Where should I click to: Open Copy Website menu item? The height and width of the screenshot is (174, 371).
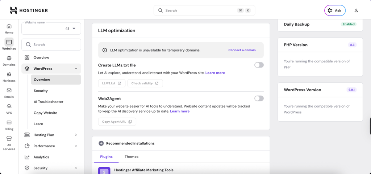56,113
